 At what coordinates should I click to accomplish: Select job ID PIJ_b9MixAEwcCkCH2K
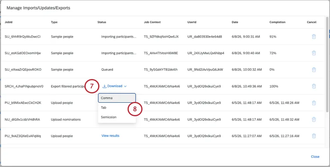[23, 103]
